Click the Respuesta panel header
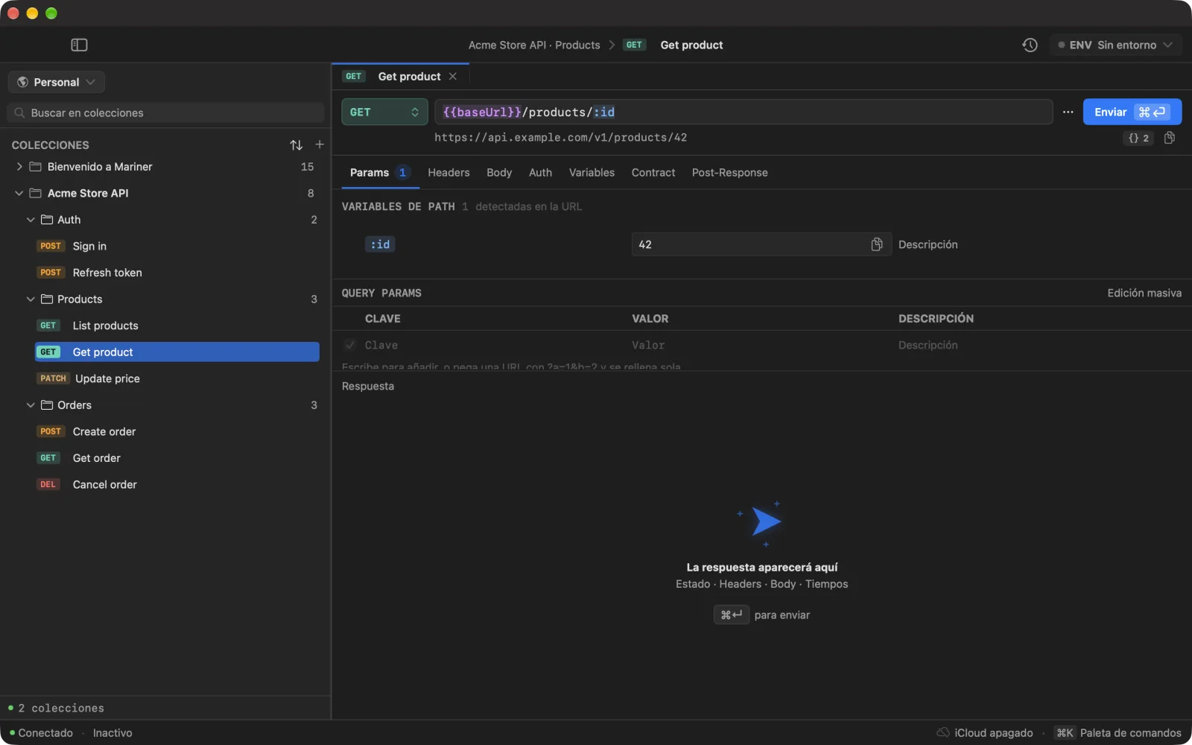The image size is (1192, 745). [368, 386]
